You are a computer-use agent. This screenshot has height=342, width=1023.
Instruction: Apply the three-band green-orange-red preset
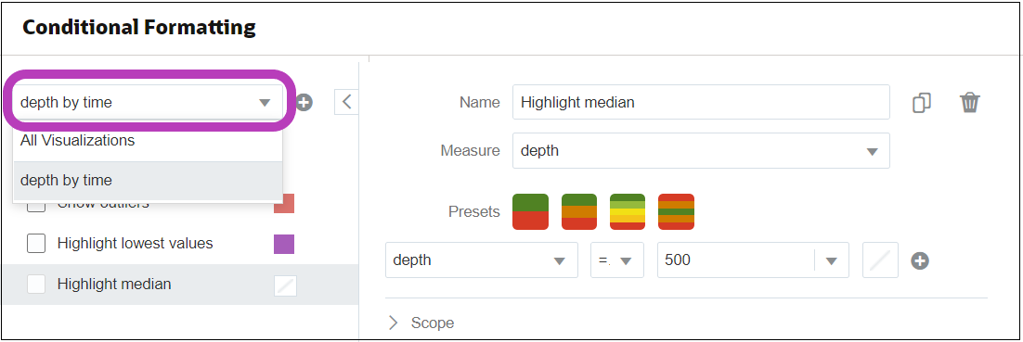(x=579, y=211)
